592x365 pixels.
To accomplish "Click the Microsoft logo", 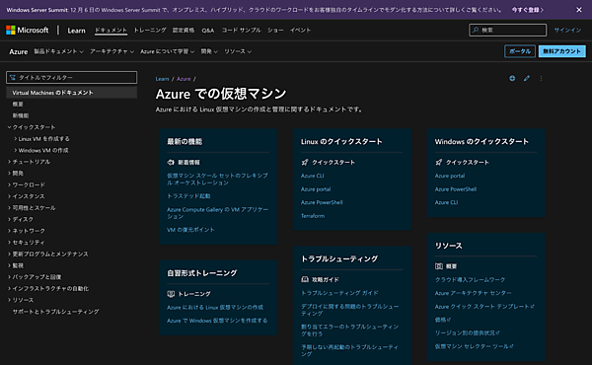I will pyautogui.click(x=28, y=30).
